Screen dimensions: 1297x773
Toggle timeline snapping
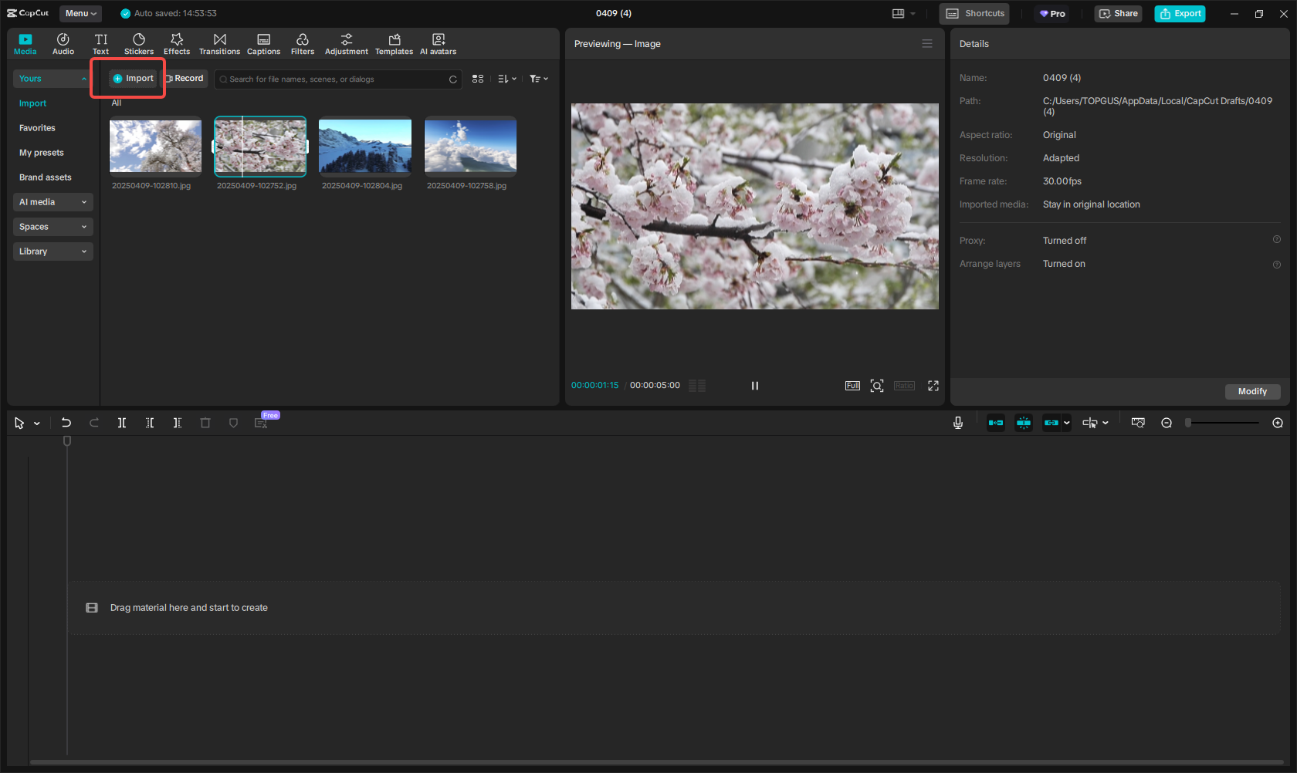1024,422
